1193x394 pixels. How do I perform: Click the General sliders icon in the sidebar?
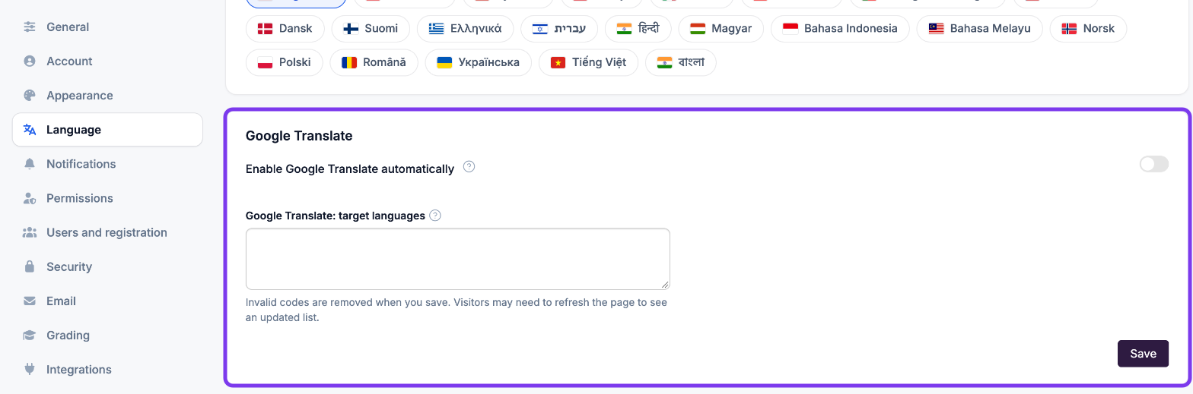point(30,27)
